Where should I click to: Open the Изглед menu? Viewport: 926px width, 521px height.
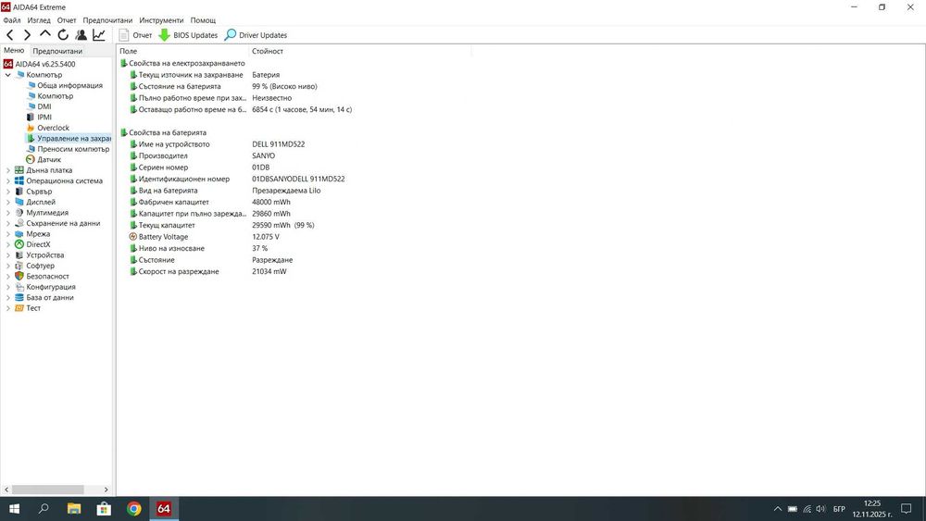[39, 20]
